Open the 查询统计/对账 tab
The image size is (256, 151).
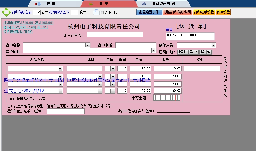(x=163, y=4)
